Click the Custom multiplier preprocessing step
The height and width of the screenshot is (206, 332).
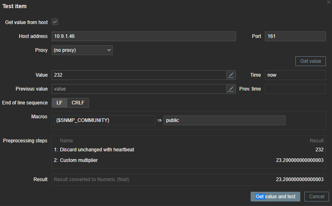point(79,160)
